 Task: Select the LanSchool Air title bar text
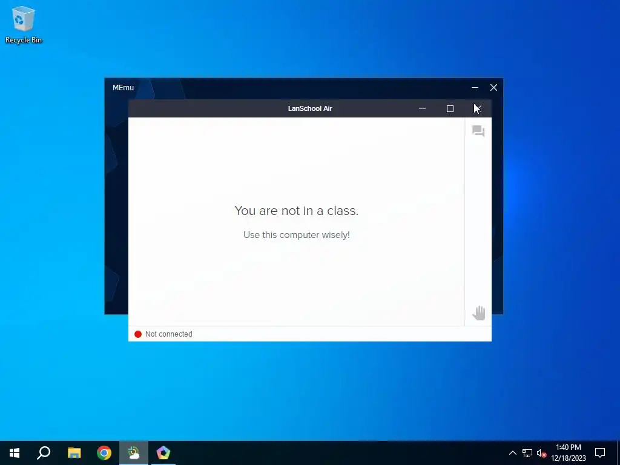[310, 108]
